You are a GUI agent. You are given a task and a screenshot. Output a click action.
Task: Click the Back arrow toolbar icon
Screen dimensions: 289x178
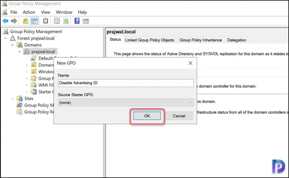click(x=6, y=21)
